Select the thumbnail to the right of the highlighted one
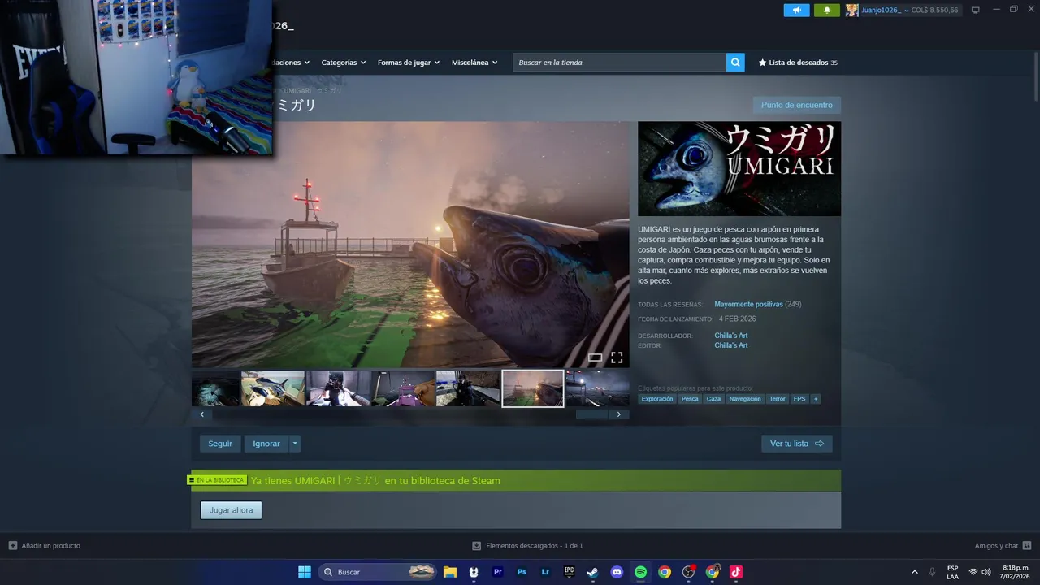 (597, 388)
